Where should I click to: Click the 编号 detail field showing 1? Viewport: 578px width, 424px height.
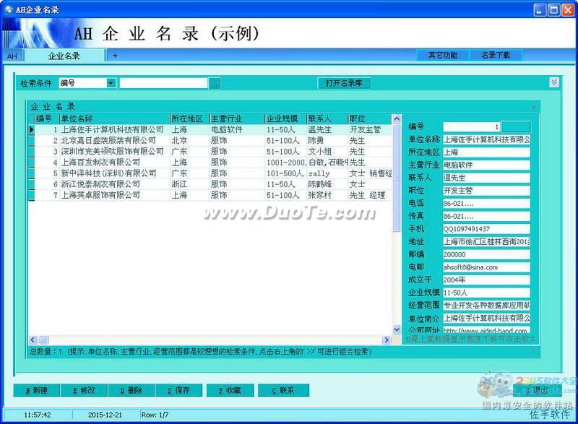(x=472, y=126)
